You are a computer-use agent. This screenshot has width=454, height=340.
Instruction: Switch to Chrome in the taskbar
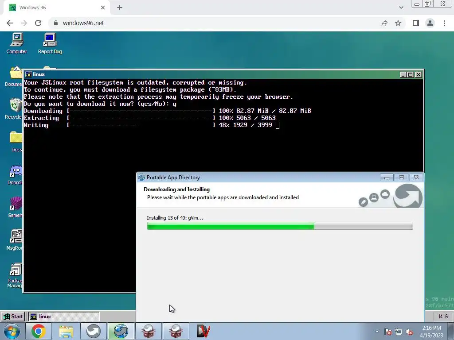38,331
